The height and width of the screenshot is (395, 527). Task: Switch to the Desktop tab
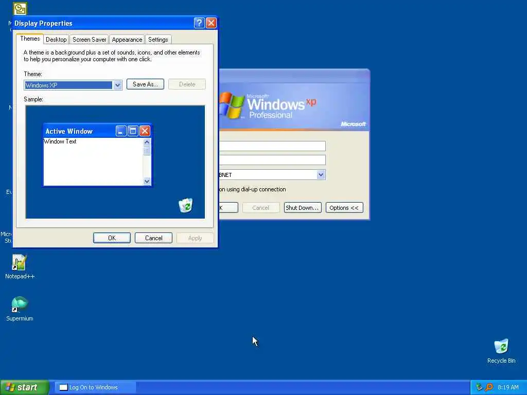(x=56, y=40)
